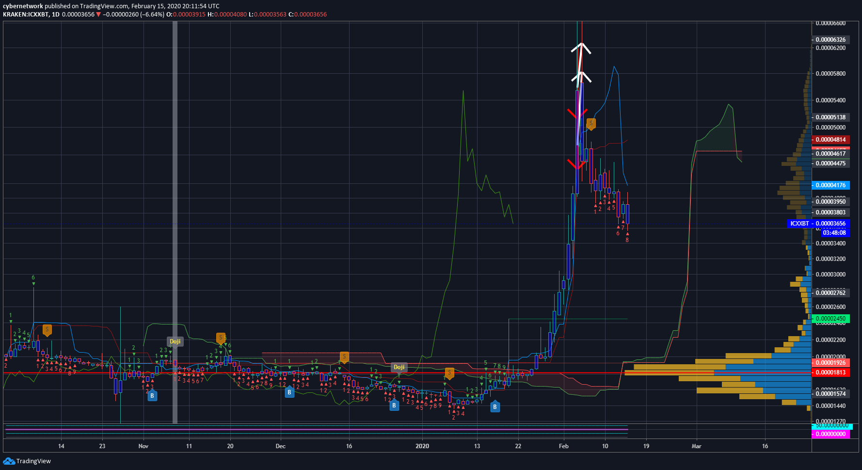
Task: Click the KRAKEN:ICXXBT, 1D symbol title
Action: point(31,15)
